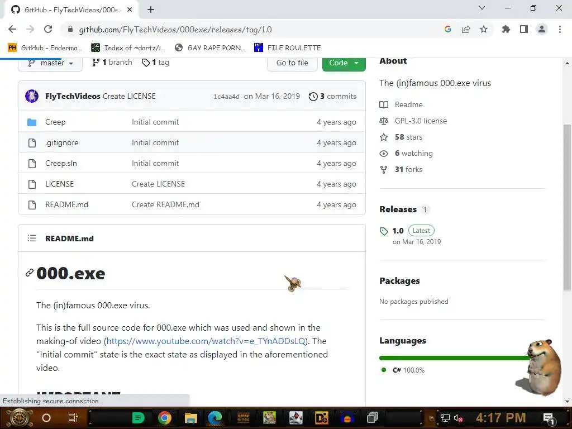Open the Index of ~dartz bookmark
This screenshot has width=572, height=429.
[x=128, y=48]
